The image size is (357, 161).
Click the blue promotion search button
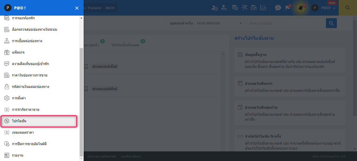coord(331,23)
